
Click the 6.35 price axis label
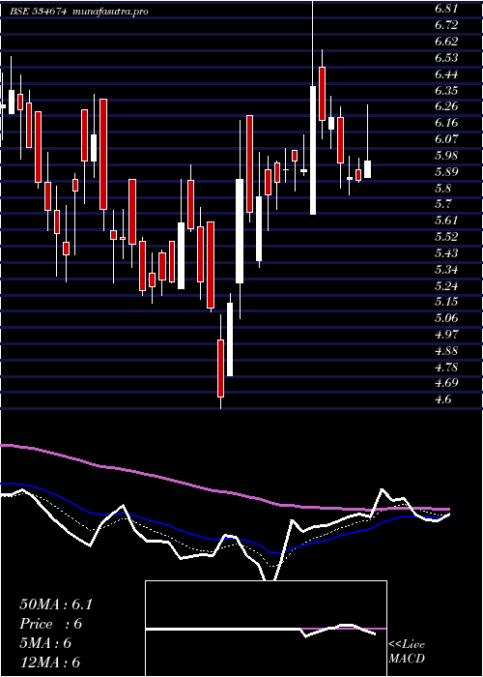[x=446, y=91]
